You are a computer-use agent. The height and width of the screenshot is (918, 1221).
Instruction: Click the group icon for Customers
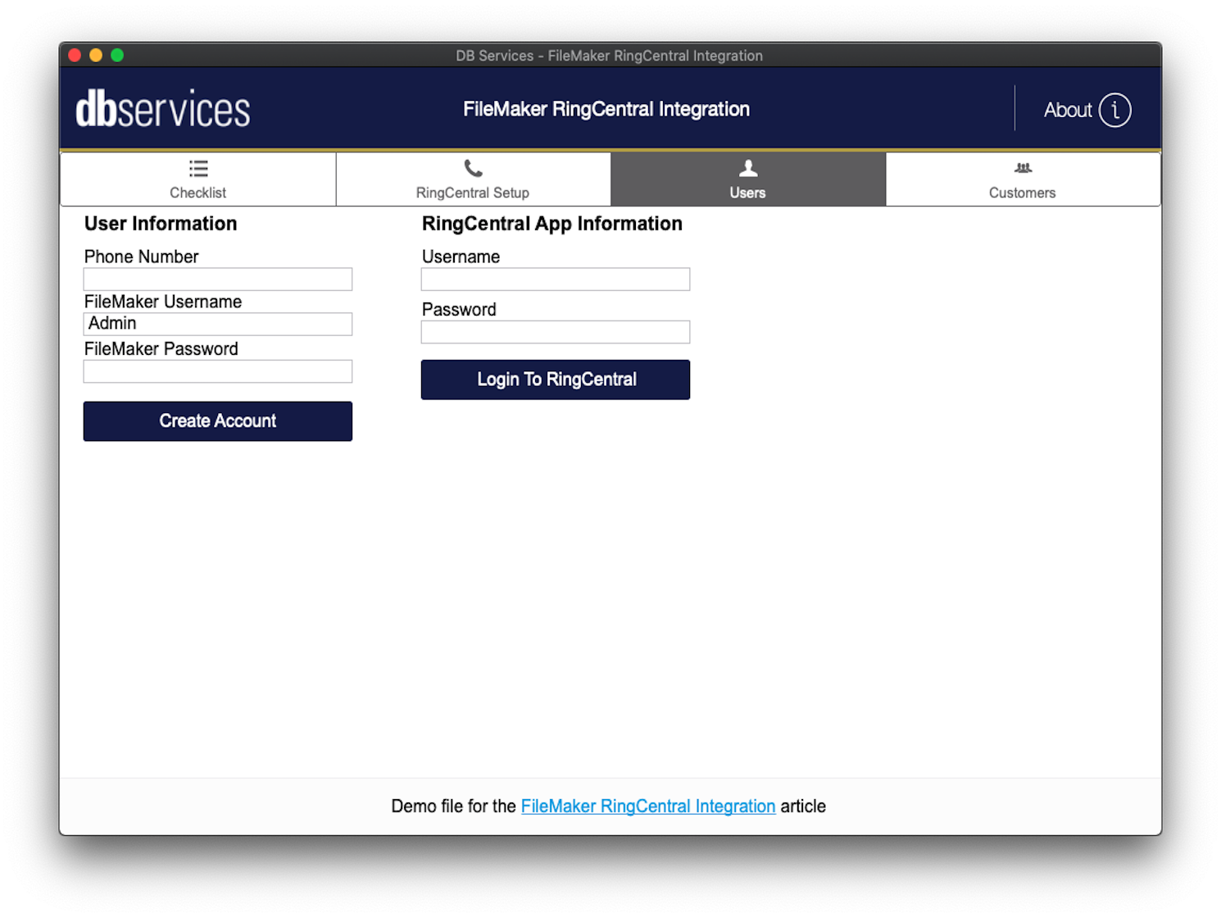coord(1023,169)
